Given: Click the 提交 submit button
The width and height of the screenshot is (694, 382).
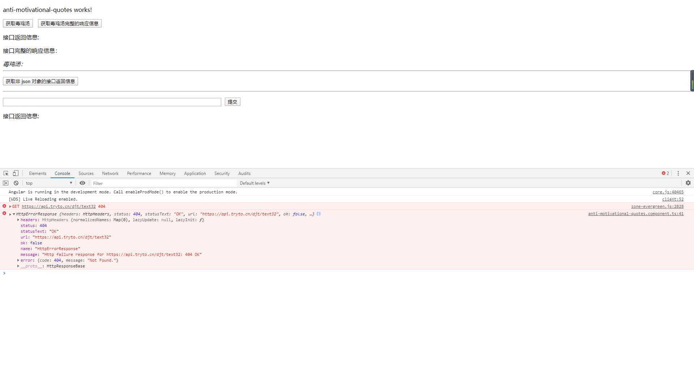Looking at the screenshot, I should pyautogui.click(x=232, y=102).
